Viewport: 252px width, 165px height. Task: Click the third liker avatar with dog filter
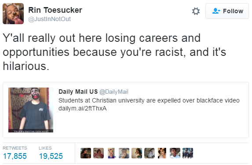(111, 153)
